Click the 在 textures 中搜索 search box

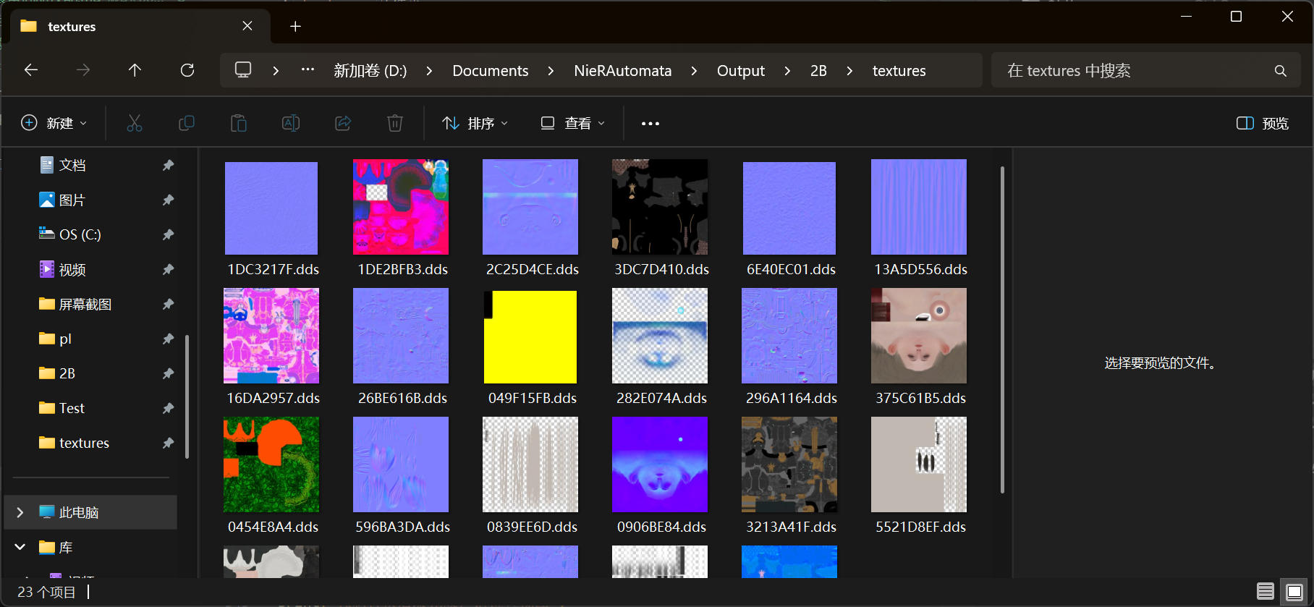(x=1132, y=71)
